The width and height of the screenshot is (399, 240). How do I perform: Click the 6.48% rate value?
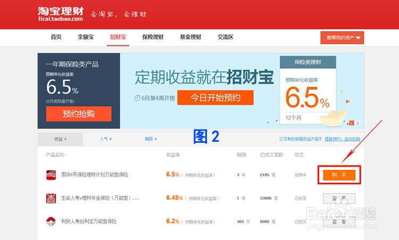174,198
